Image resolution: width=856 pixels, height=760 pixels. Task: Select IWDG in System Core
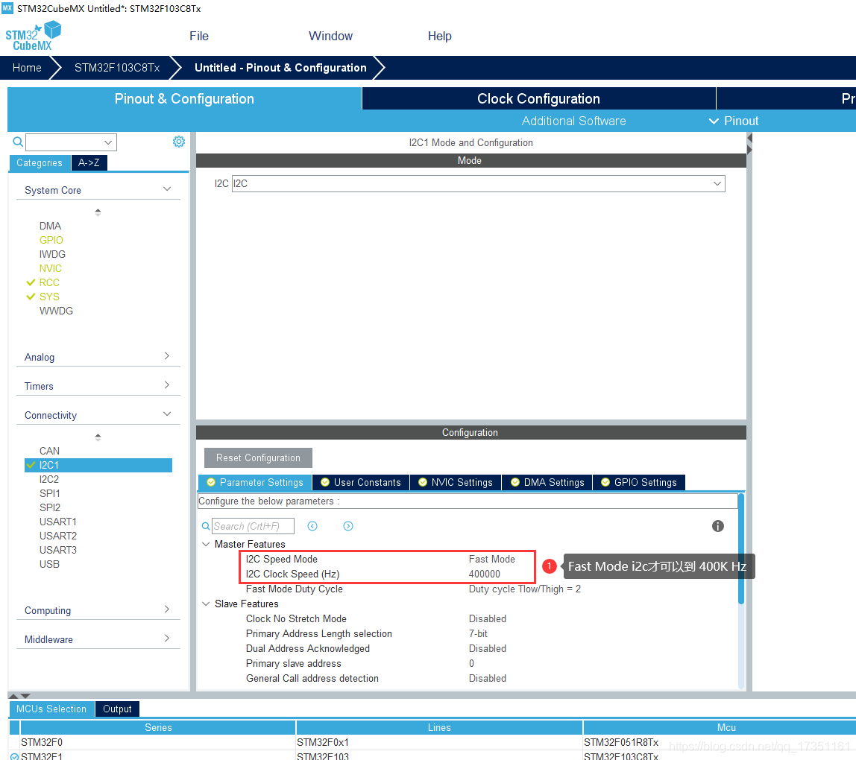(52, 254)
